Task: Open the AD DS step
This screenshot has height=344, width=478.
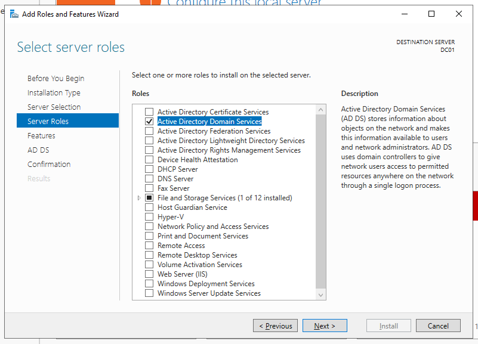Action: [x=38, y=150]
